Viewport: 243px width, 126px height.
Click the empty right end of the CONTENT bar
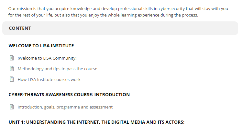[x=217, y=28]
